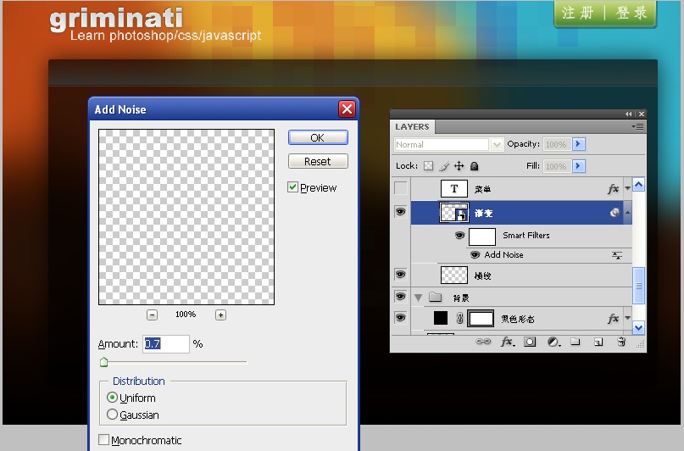Enable the Monochromatic checkbox
684x451 pixels.
coord(104,440)
